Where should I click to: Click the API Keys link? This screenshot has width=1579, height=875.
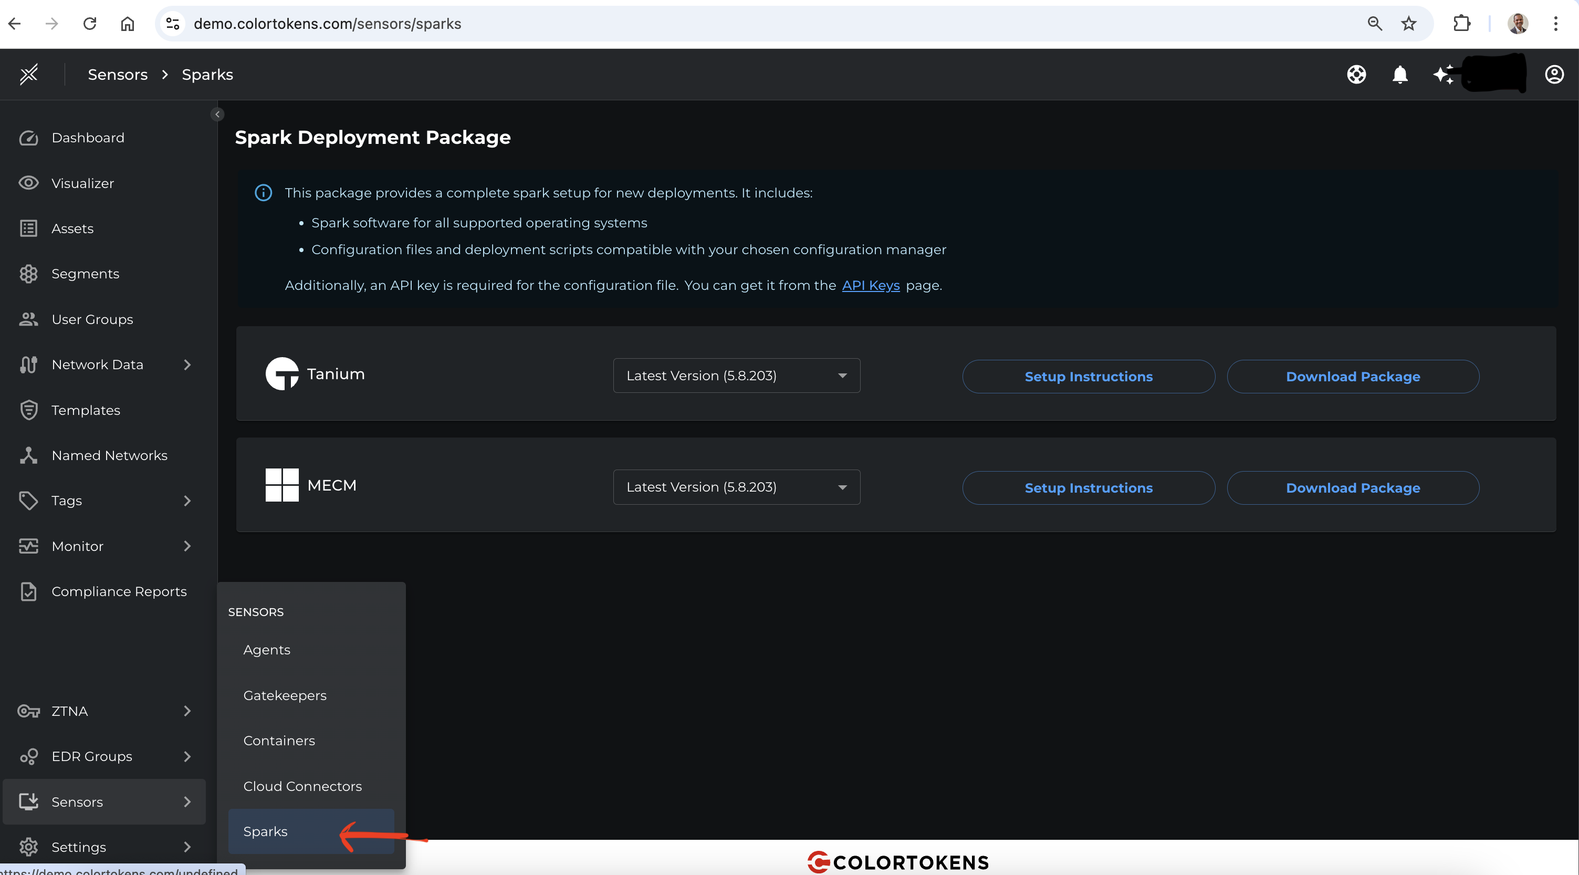click(870, 285)
